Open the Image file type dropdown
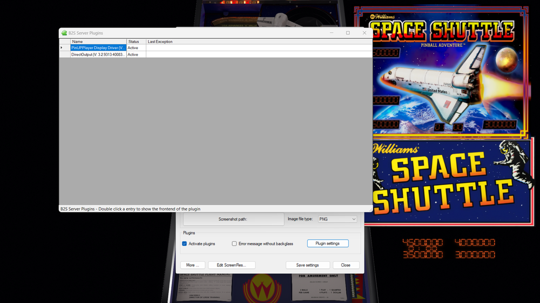Screen dimensions: 540x303 [337, 219]
